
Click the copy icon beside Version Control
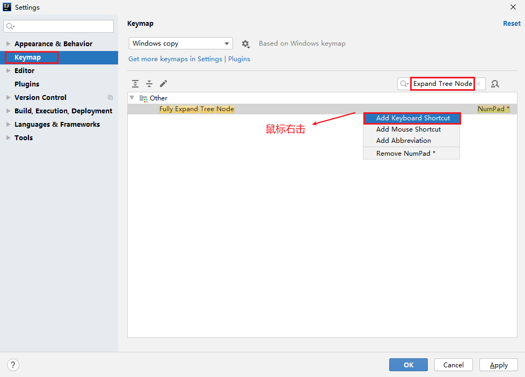click(x=110, y=98)
